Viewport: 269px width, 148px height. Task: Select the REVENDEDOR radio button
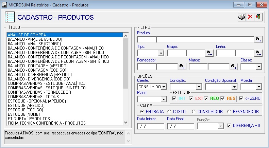pos(229,112)
